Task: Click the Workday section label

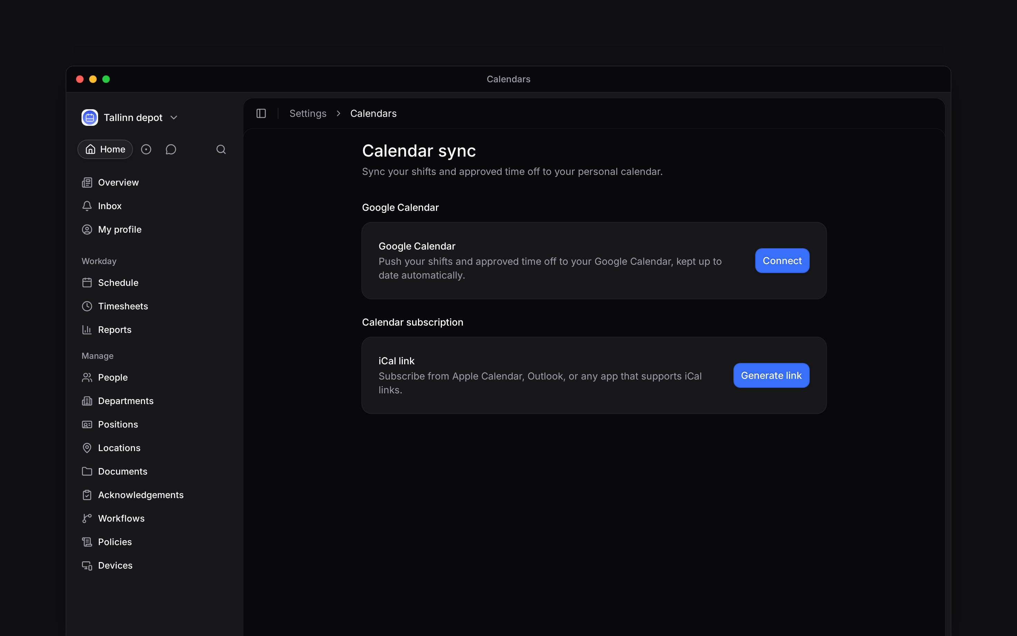Action: click(99, 261)
